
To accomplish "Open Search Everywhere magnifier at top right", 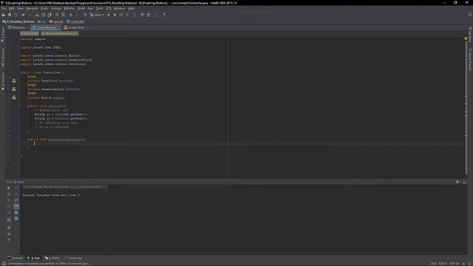I will tap(470, 15).
